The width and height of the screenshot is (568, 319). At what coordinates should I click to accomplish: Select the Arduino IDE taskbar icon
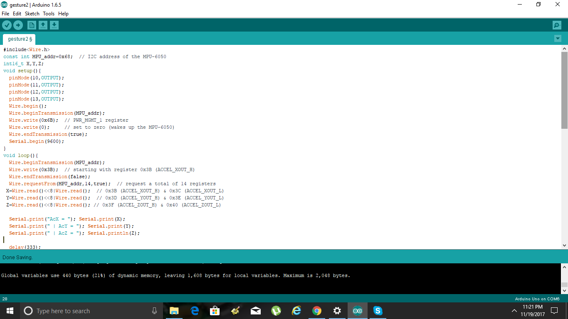click(357, 310)
